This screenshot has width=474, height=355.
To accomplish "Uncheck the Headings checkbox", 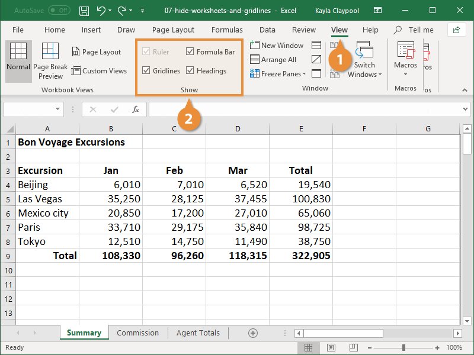I will (x=190, y=70).
